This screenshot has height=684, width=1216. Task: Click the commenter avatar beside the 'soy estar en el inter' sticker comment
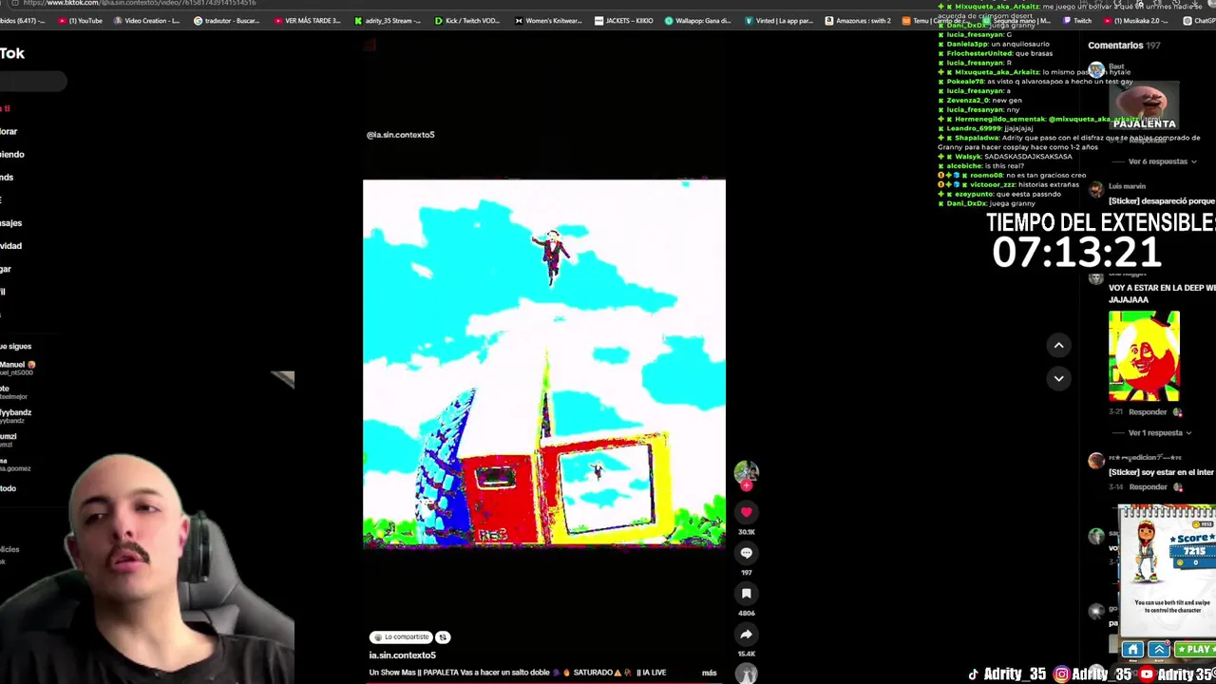1096,461
